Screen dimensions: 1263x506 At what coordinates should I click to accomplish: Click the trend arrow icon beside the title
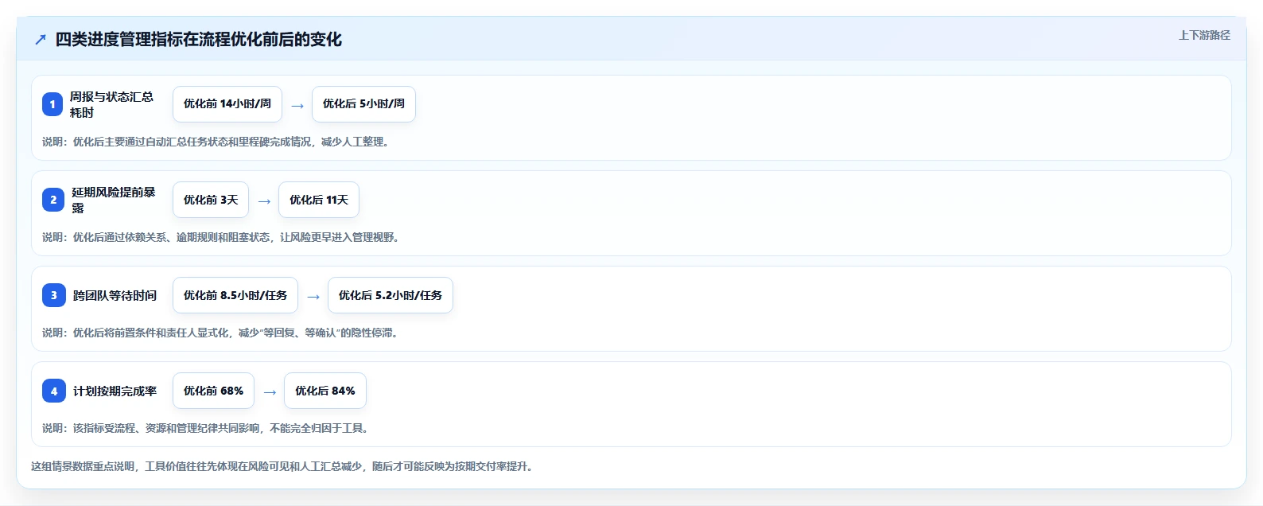[x=41, y=40]
